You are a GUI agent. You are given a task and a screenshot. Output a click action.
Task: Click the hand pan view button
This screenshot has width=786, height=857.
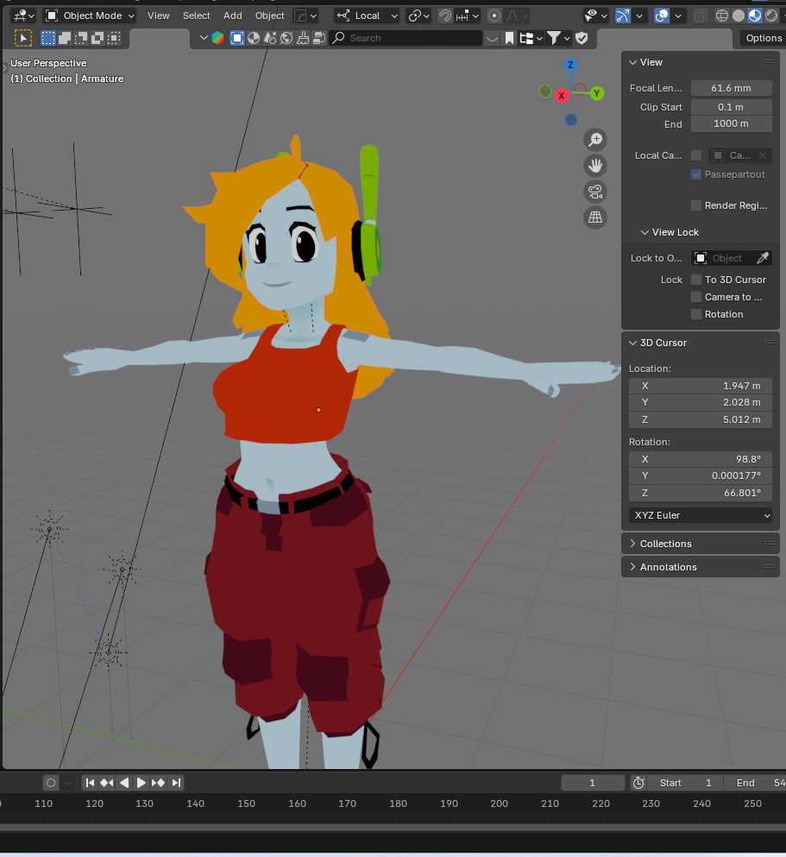(x=595, y=166)
